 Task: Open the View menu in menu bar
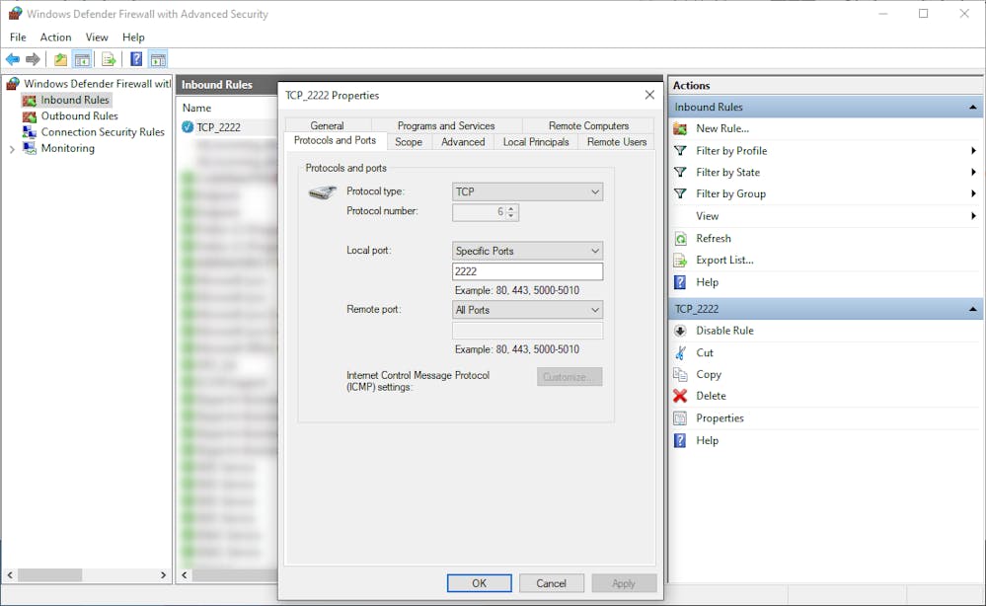point(97,38)
